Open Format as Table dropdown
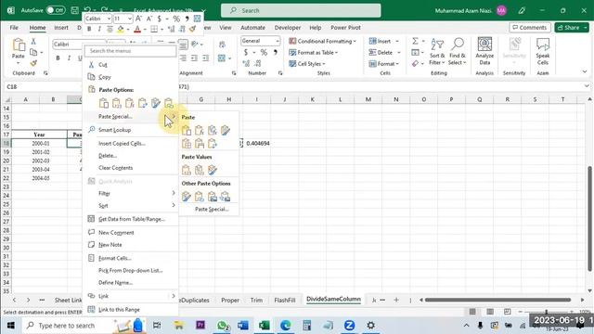The image size is (594, 334). click(x=314, y=52)
